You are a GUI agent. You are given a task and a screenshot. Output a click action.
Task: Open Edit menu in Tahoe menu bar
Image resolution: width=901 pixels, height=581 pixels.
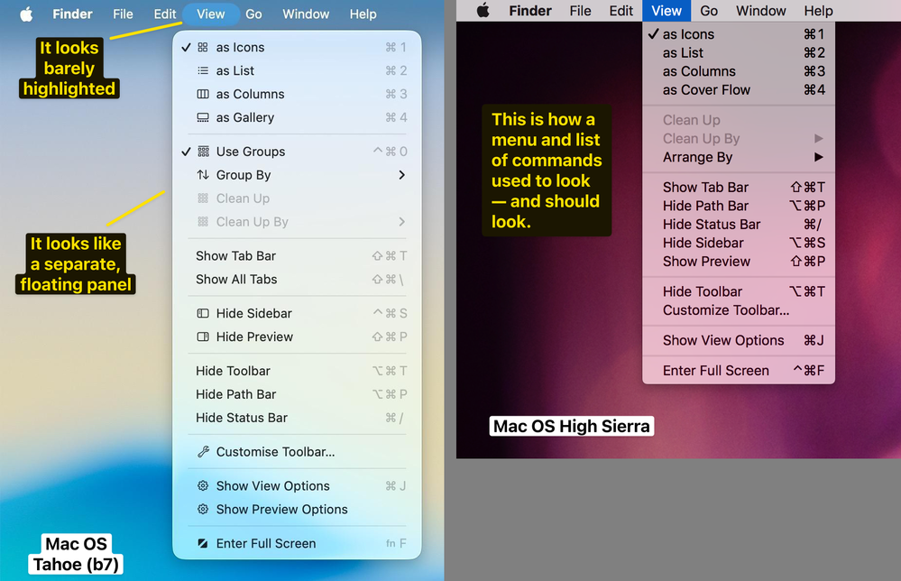[x=164, y=14]
